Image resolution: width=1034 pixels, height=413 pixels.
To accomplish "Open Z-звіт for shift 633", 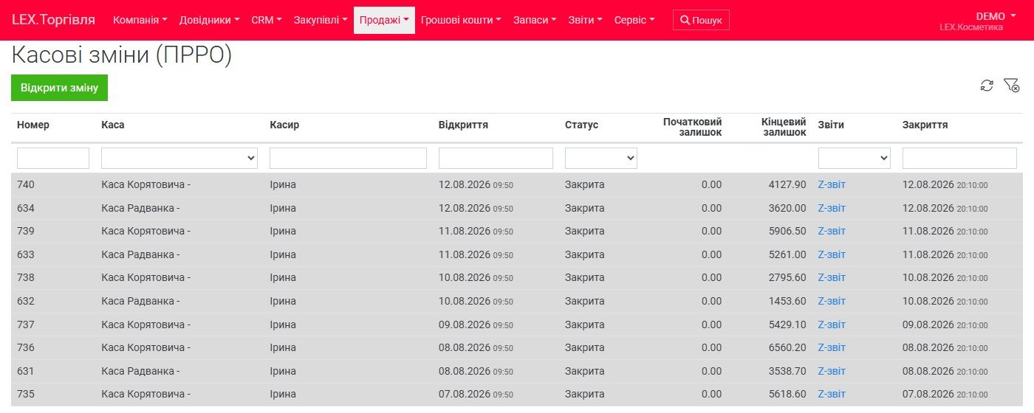I will click(832, 254).
